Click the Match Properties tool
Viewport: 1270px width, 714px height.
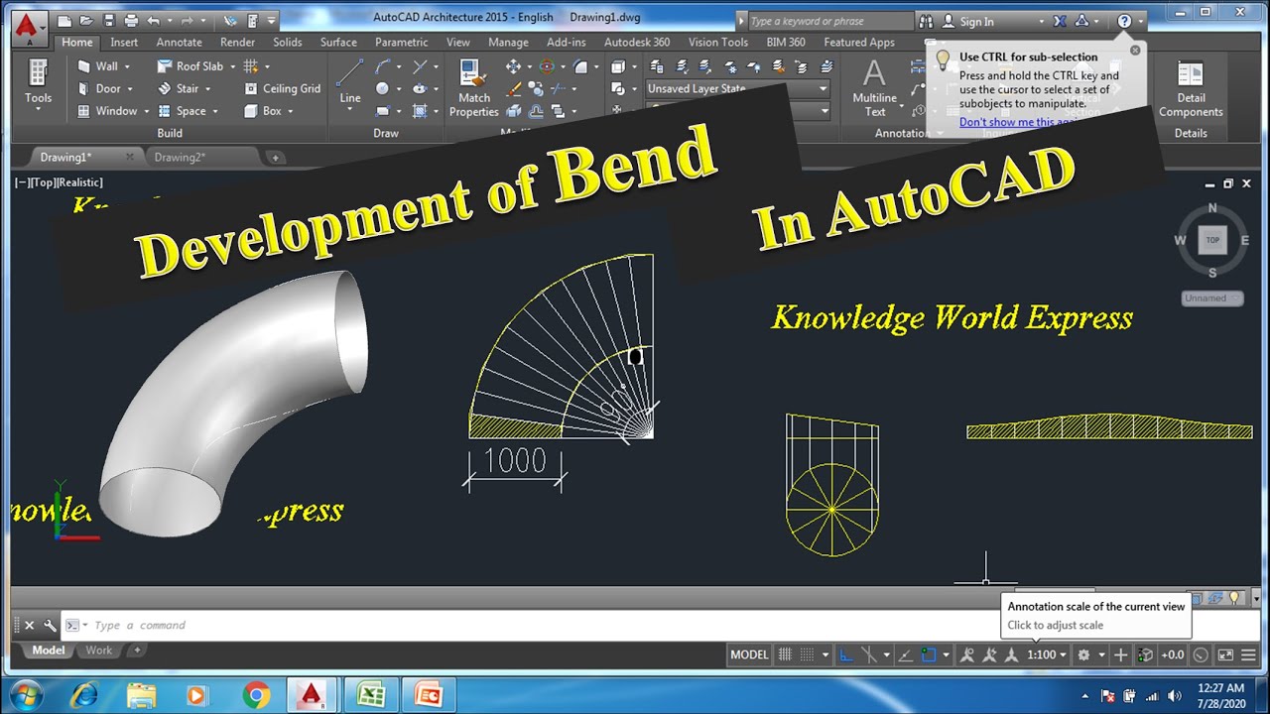473,89
